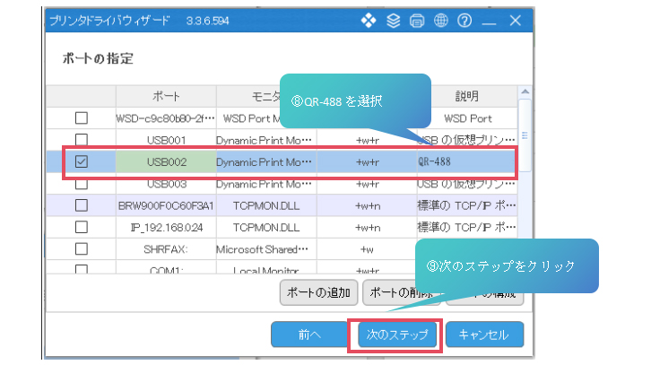Go back with the 前へ button
Viewport: 651px width, 365px height.
click(309, 335)
